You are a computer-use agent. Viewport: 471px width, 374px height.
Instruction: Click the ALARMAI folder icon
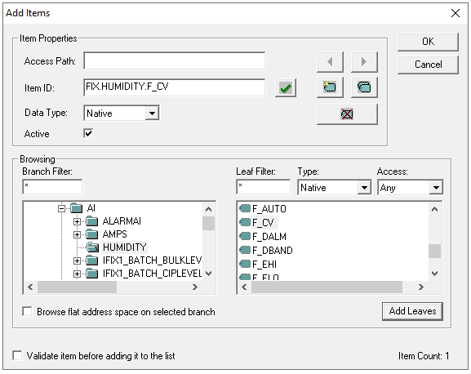point(92,221)
